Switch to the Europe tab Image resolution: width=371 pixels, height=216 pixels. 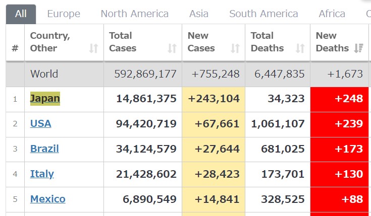pos(64,14)
